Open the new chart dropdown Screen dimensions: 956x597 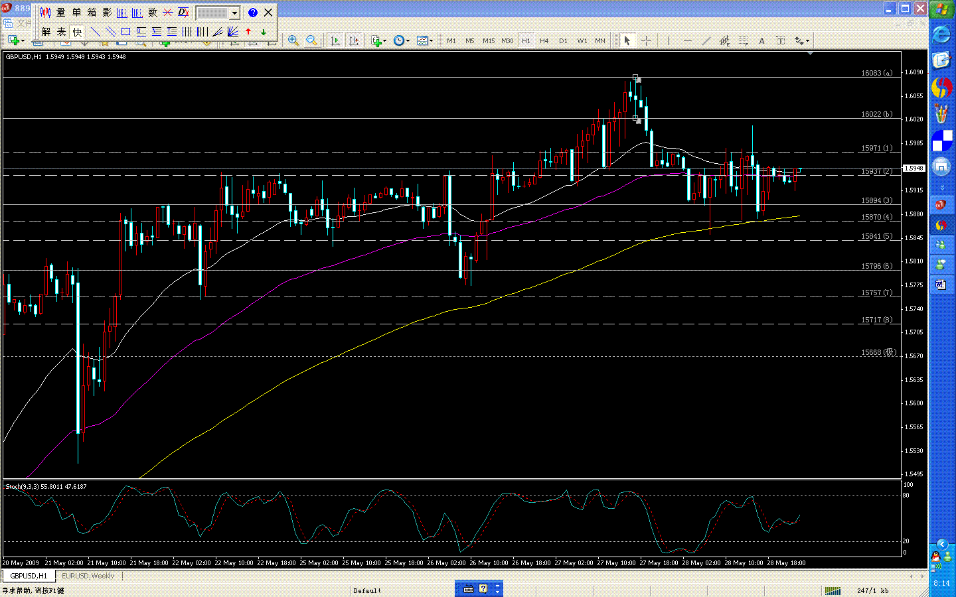tap(15, 40)
